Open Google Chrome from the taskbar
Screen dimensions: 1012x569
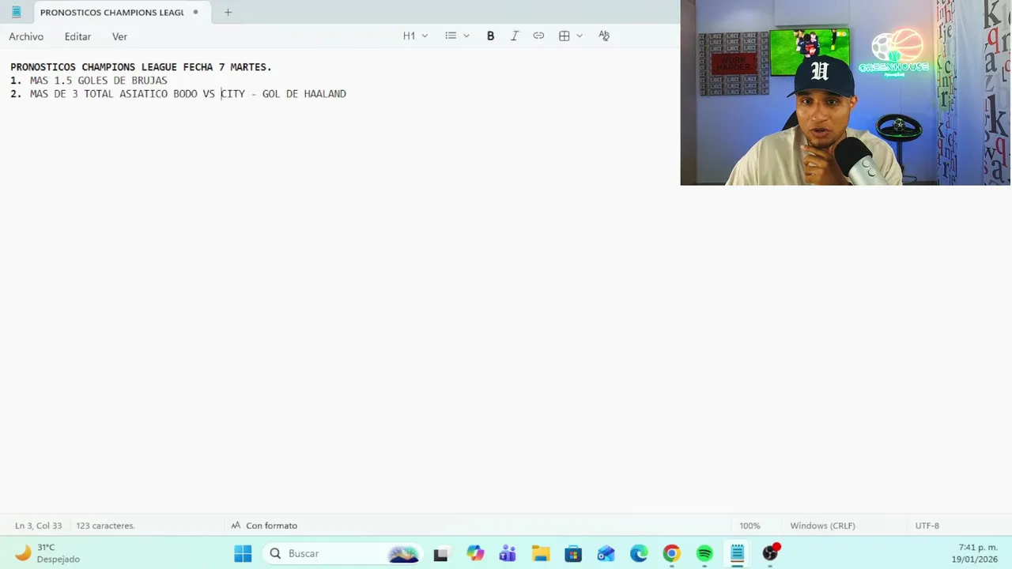point(671,553)
